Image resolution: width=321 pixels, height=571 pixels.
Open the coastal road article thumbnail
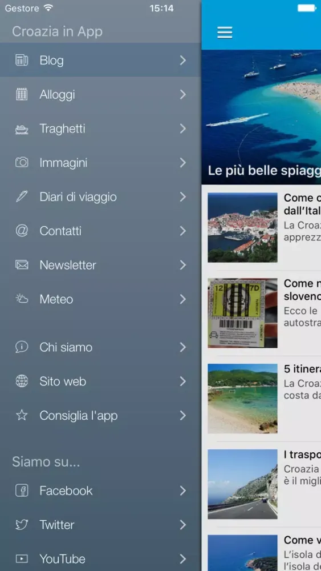click(242, 484)
